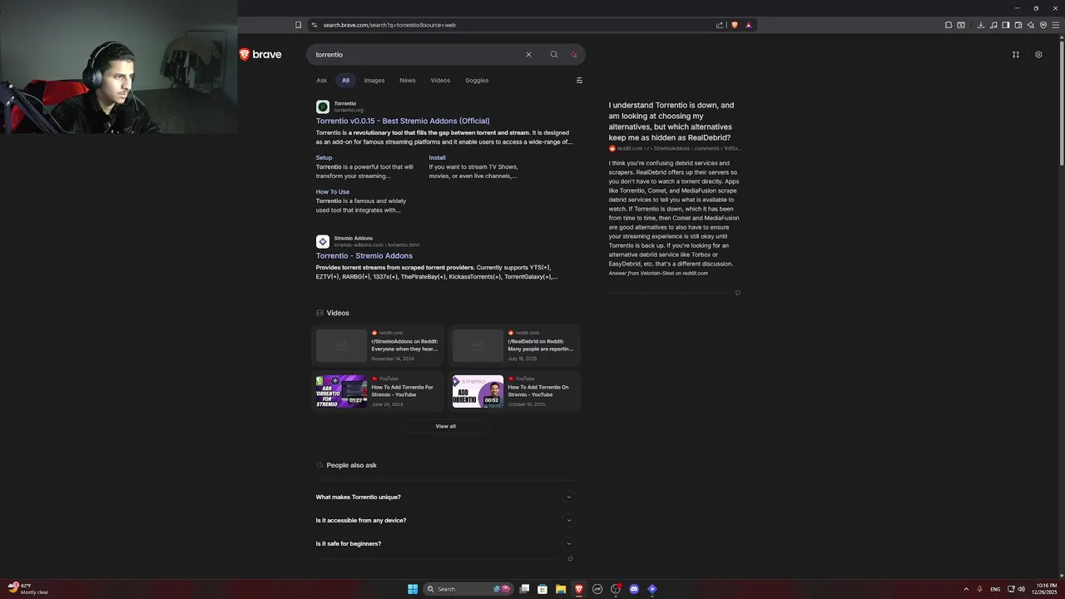Screen dimensions: 1065x599
Task: Open Microsoft Store from the taskbar
Action: click(x=542, y=589)
